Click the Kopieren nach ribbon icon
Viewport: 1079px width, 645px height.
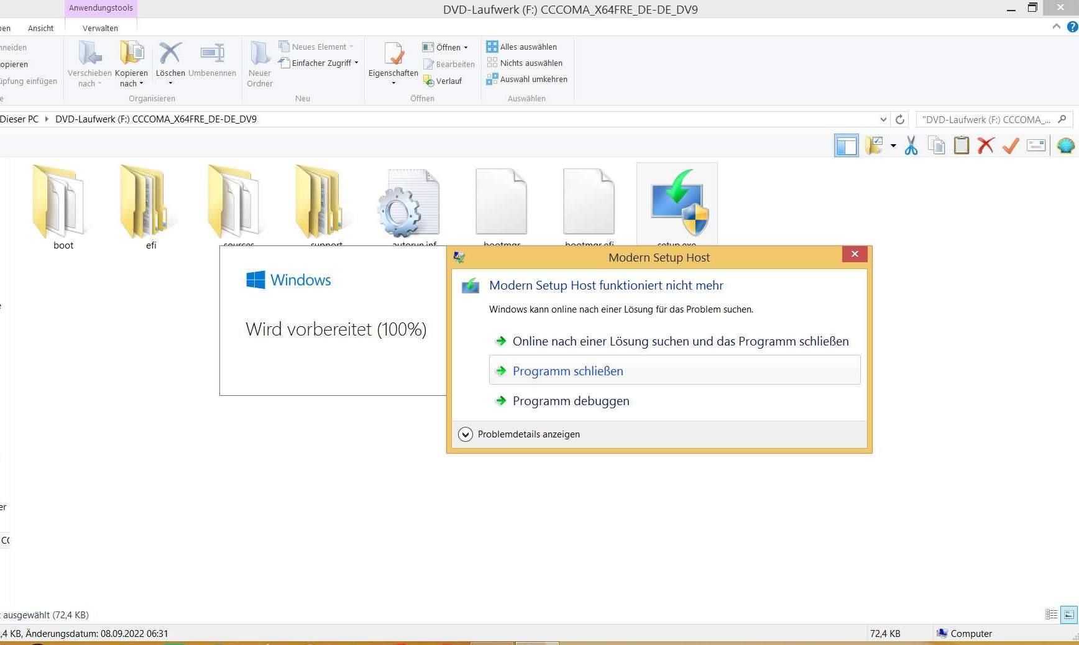[132, 53]
